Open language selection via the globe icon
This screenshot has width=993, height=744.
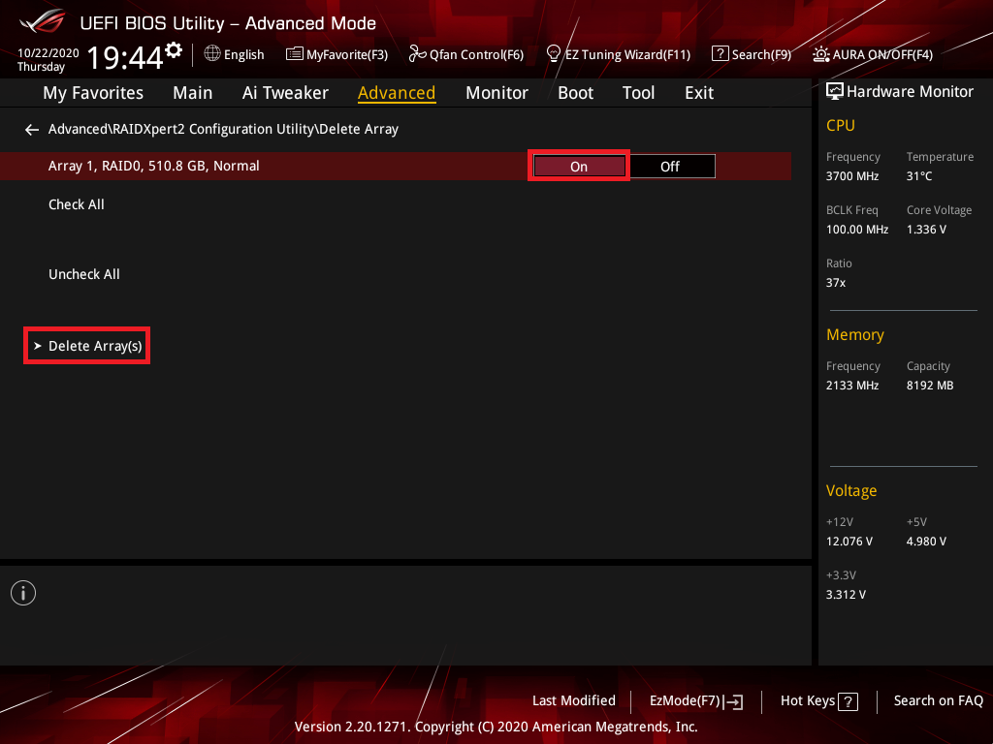coord(212,54)
